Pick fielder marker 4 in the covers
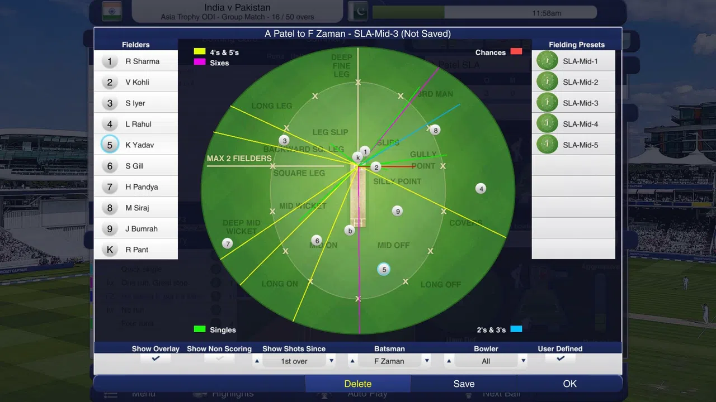The width and height of the screenshot is (716, 402). pyautogui.click(x=481, y=189)
